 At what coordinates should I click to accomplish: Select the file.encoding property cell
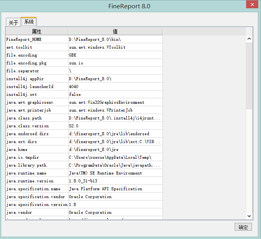[37, 55]
